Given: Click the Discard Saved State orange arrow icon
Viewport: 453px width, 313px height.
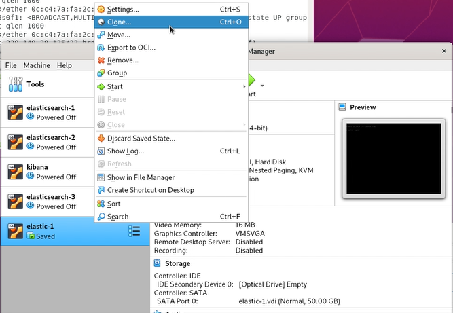Looking at the screenshot, I should coord(101,139).
